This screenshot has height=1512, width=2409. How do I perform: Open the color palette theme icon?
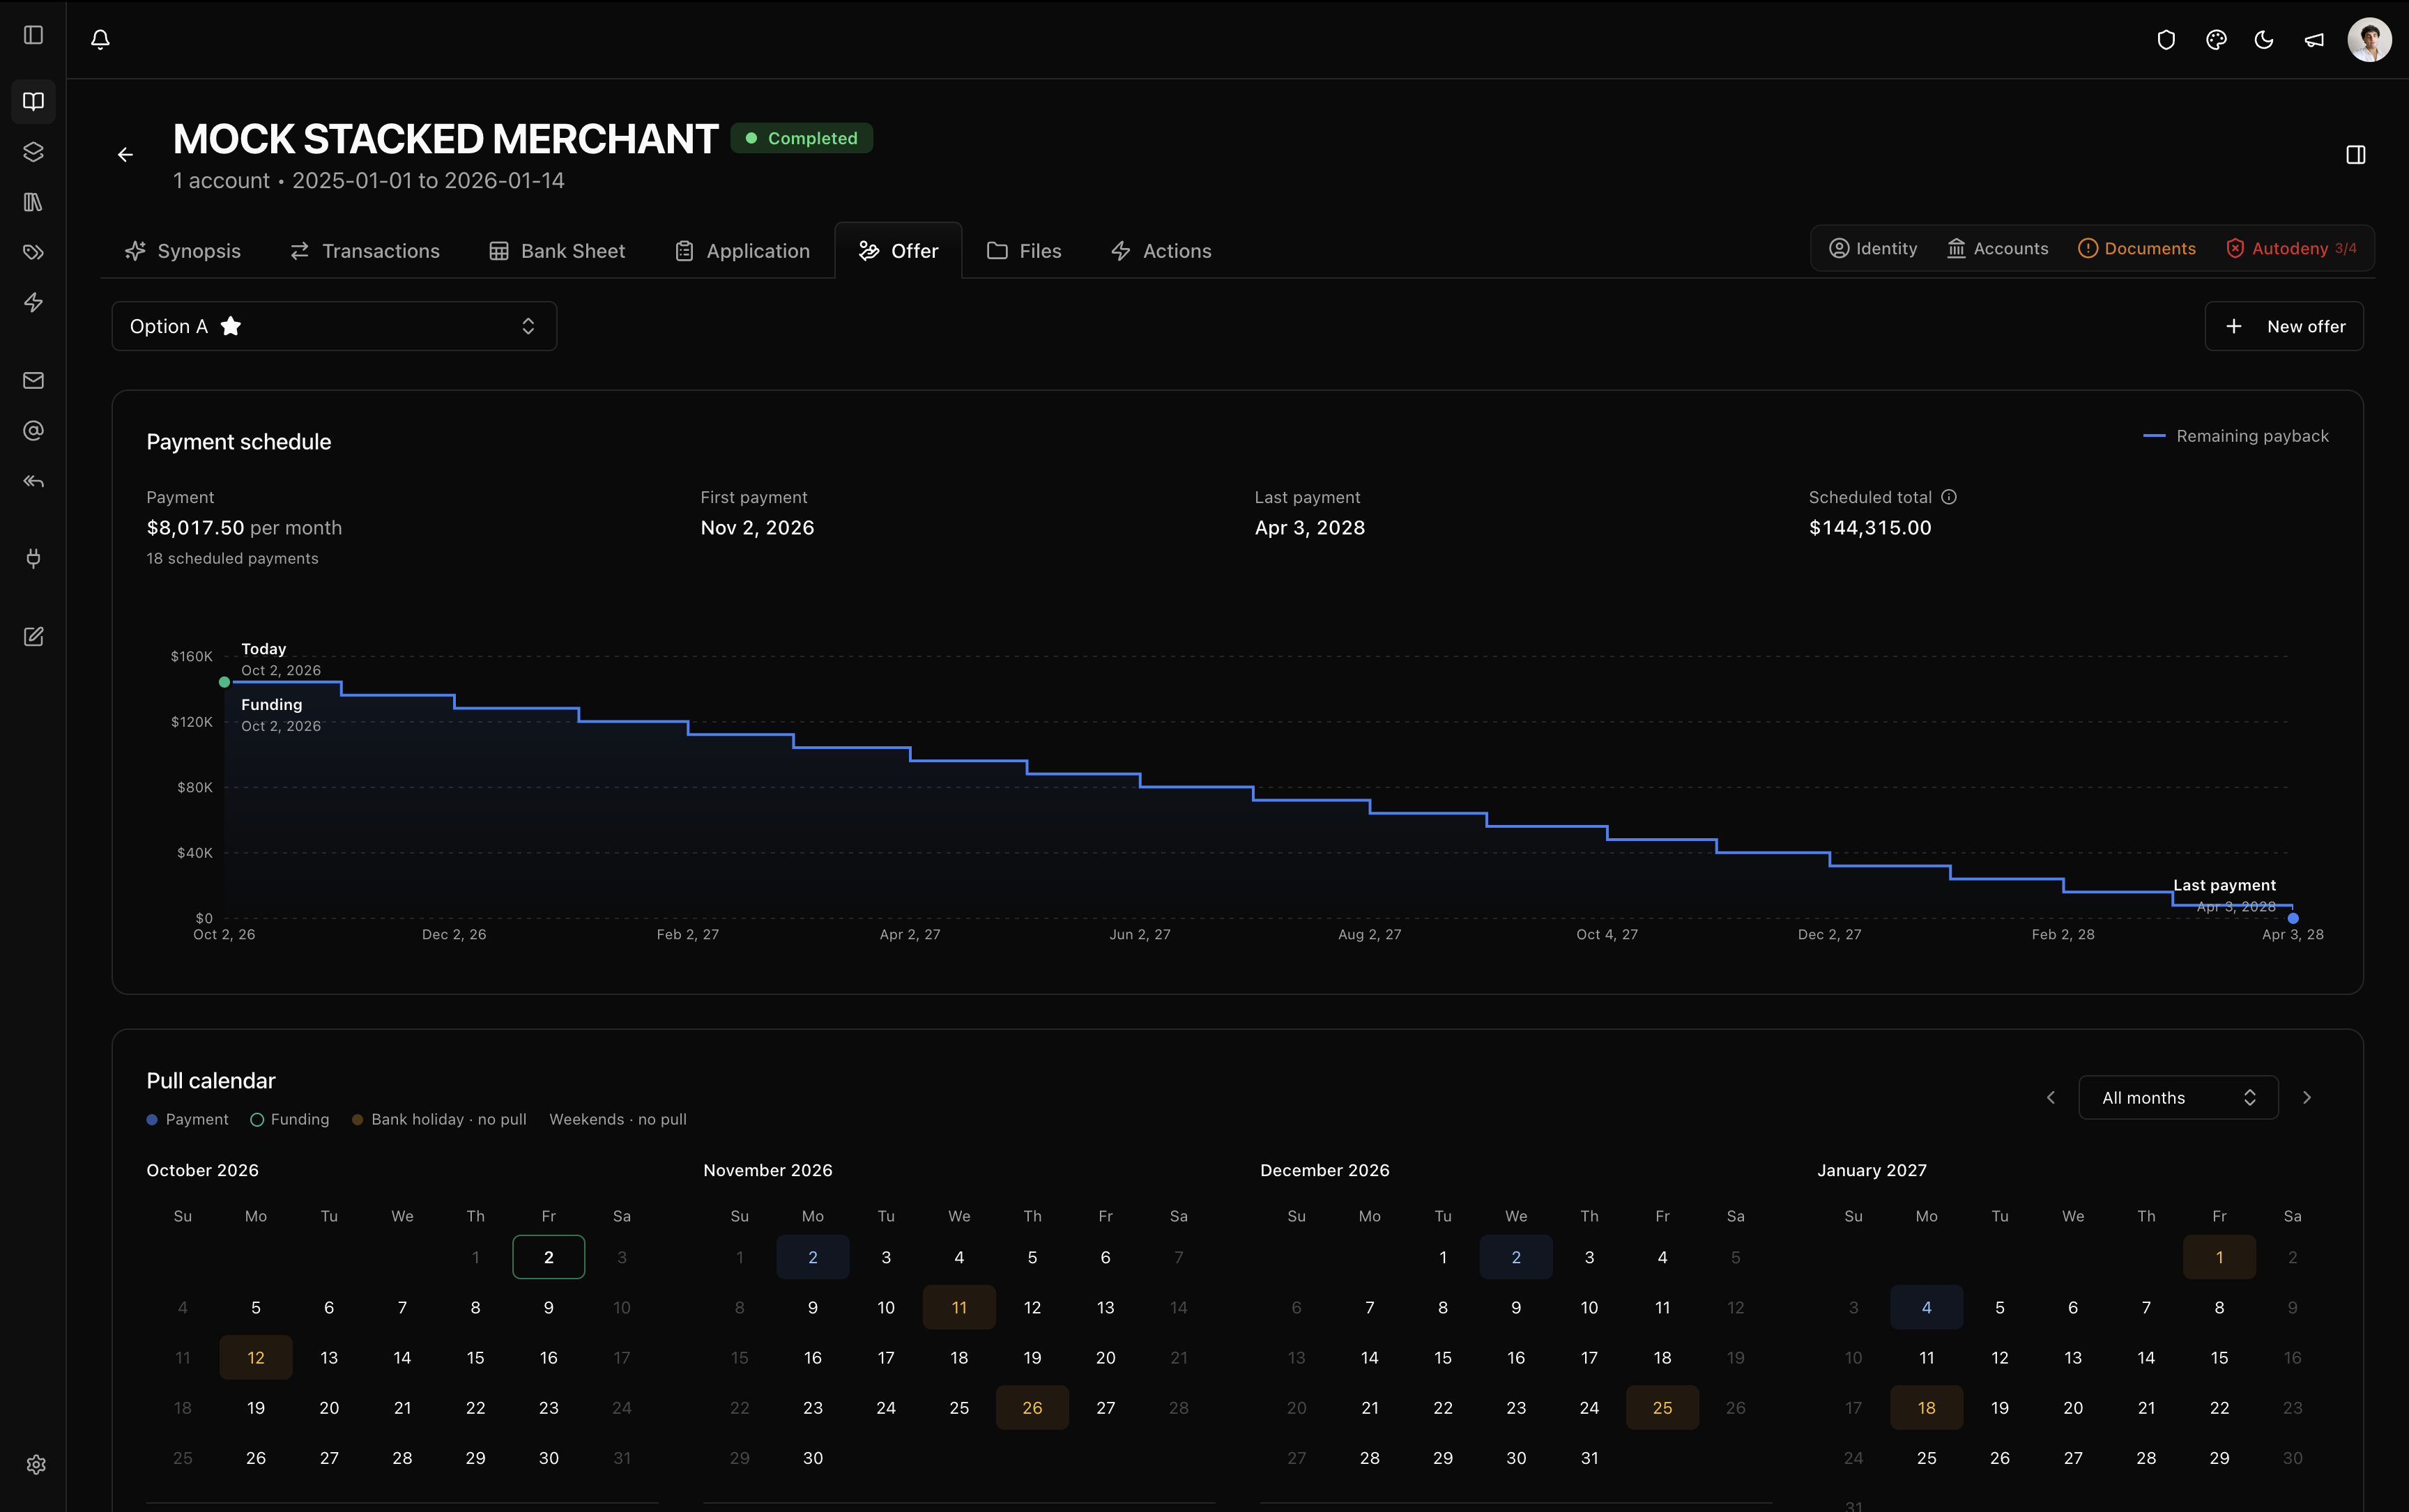(x=2216, y=40)
